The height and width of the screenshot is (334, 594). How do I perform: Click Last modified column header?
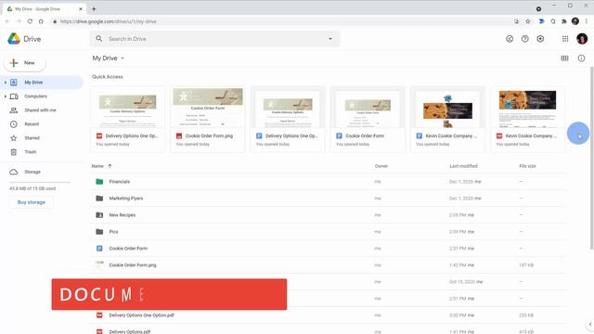click(463, 166)
